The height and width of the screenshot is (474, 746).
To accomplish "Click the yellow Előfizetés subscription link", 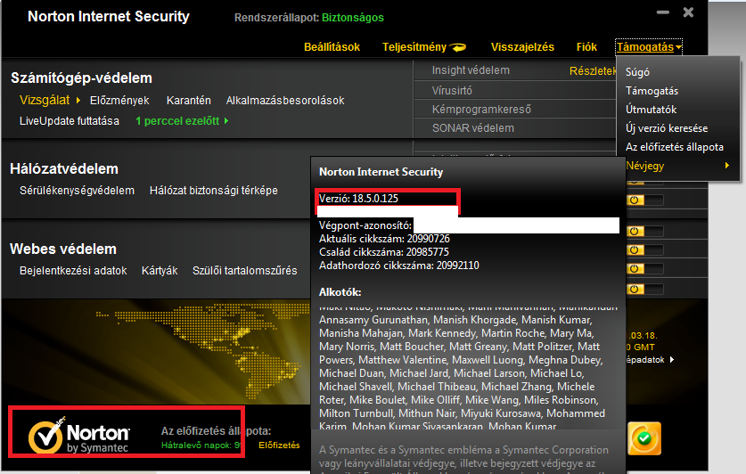I will [279, 445].
